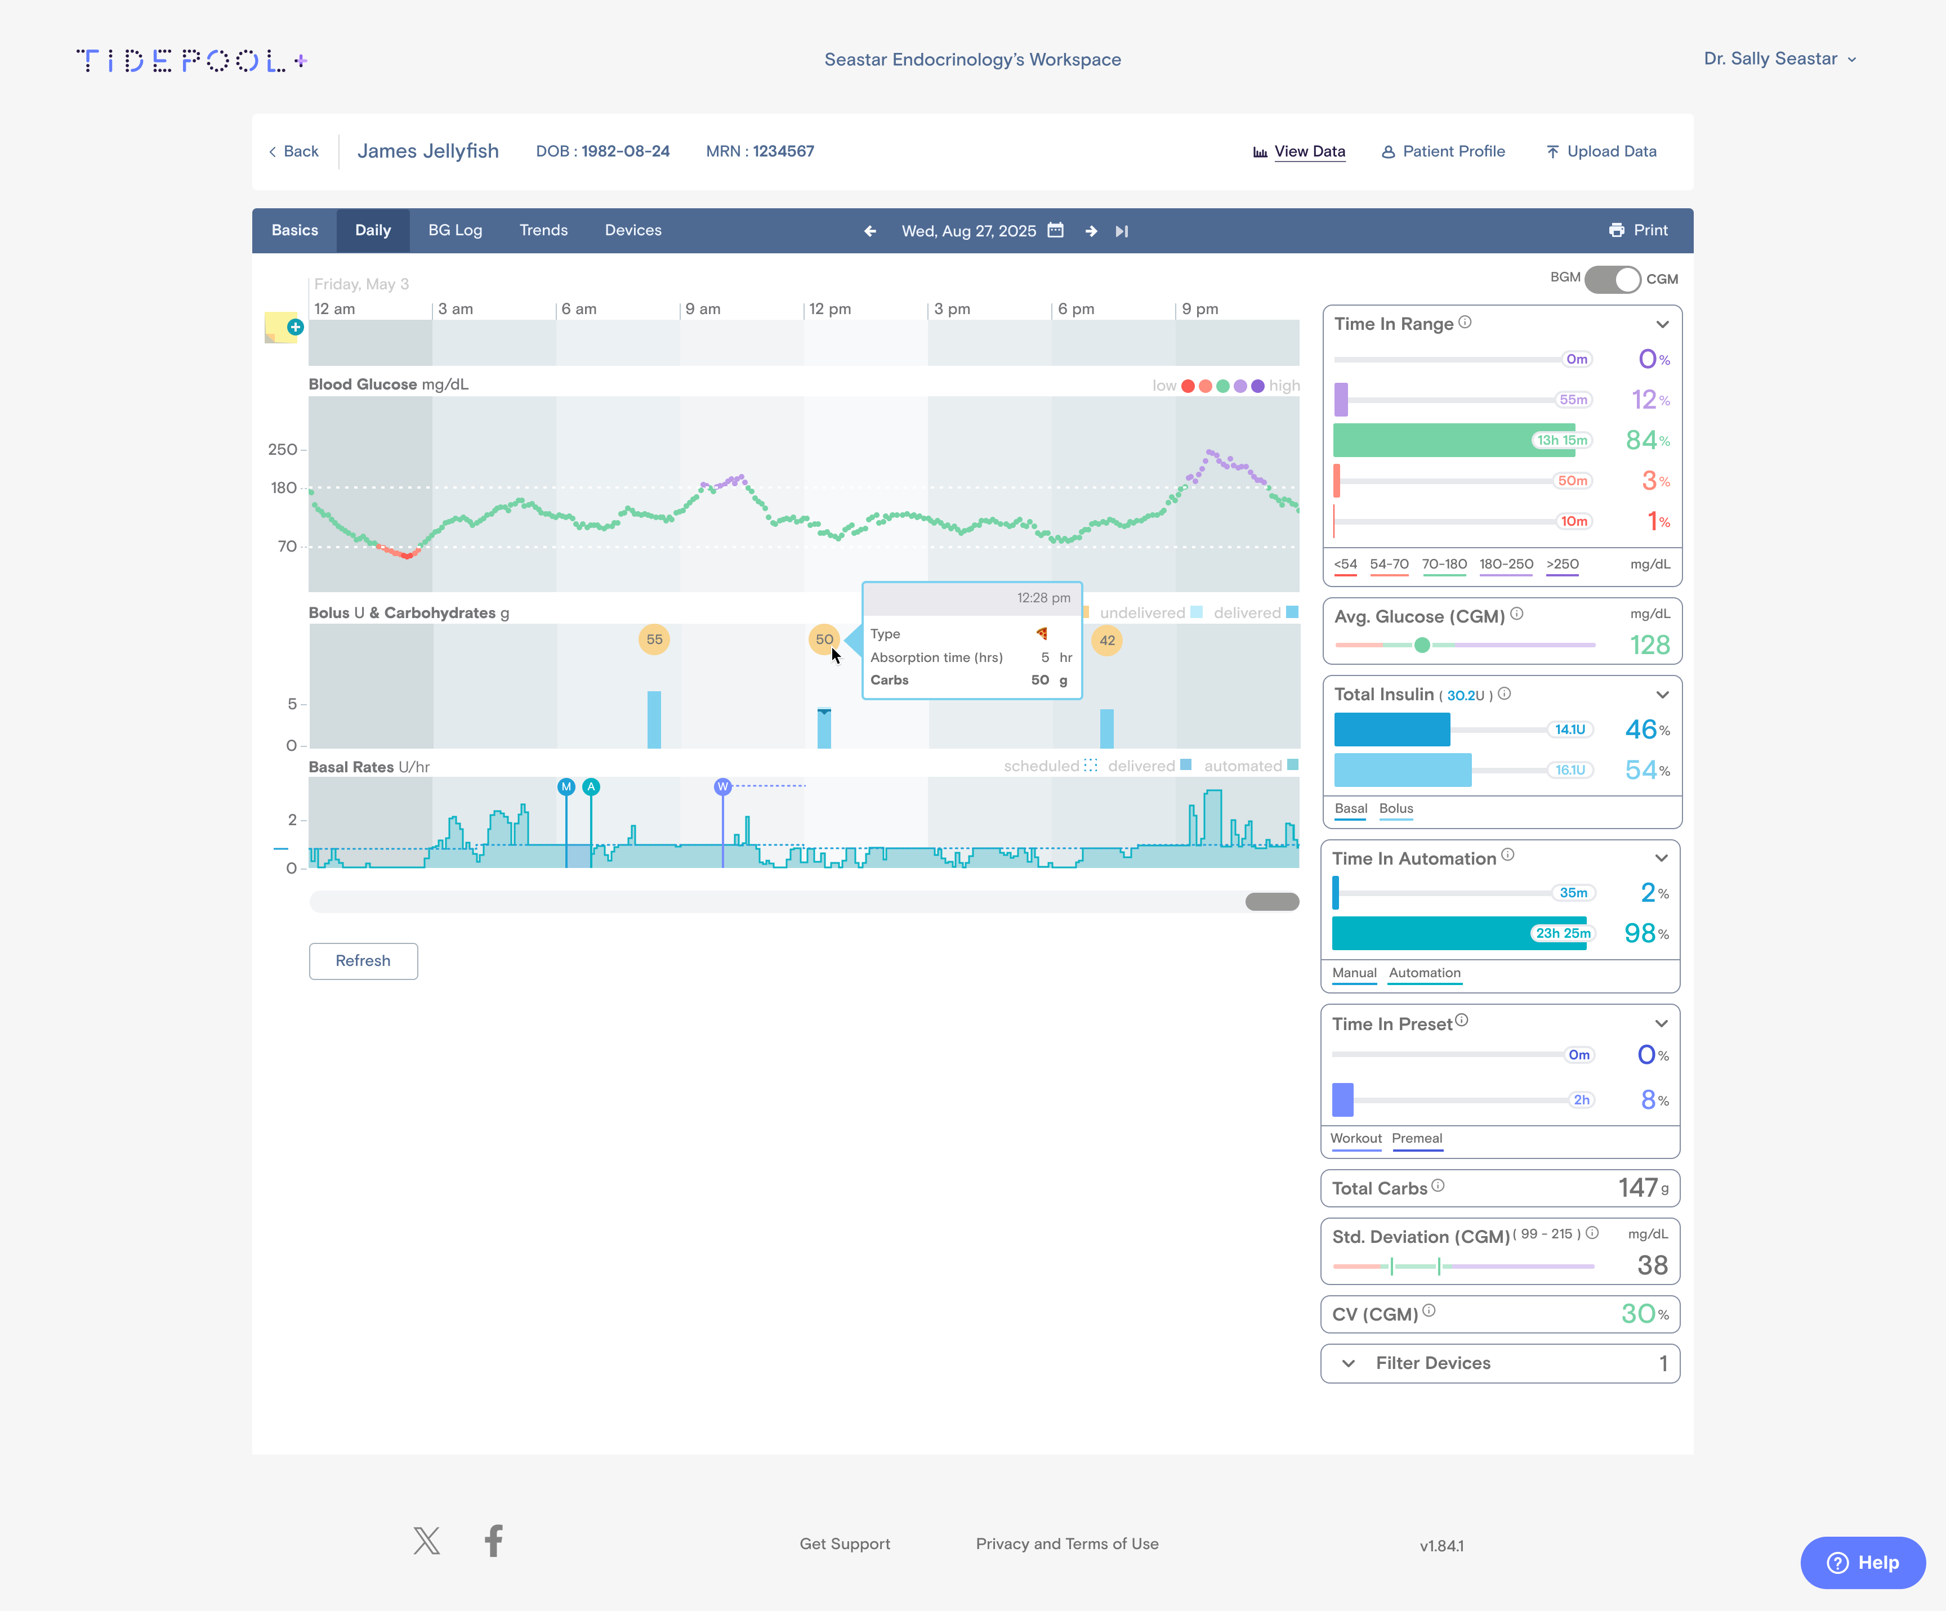Open the Facebook icon link
Viewport: 1946px width, 1611px height.
tap(494, 1541)
